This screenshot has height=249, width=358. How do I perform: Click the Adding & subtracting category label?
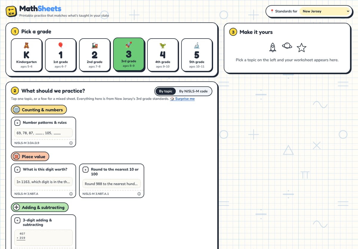coord(40,207)
